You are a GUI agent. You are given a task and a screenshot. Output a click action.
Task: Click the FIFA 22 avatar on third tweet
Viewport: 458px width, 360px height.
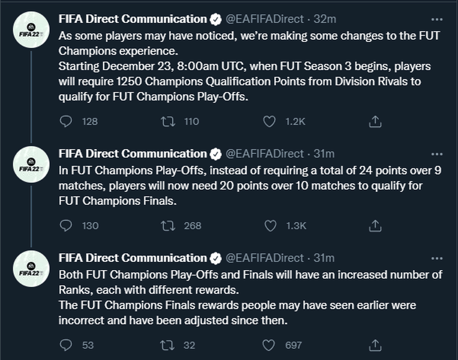click(29, 268)
